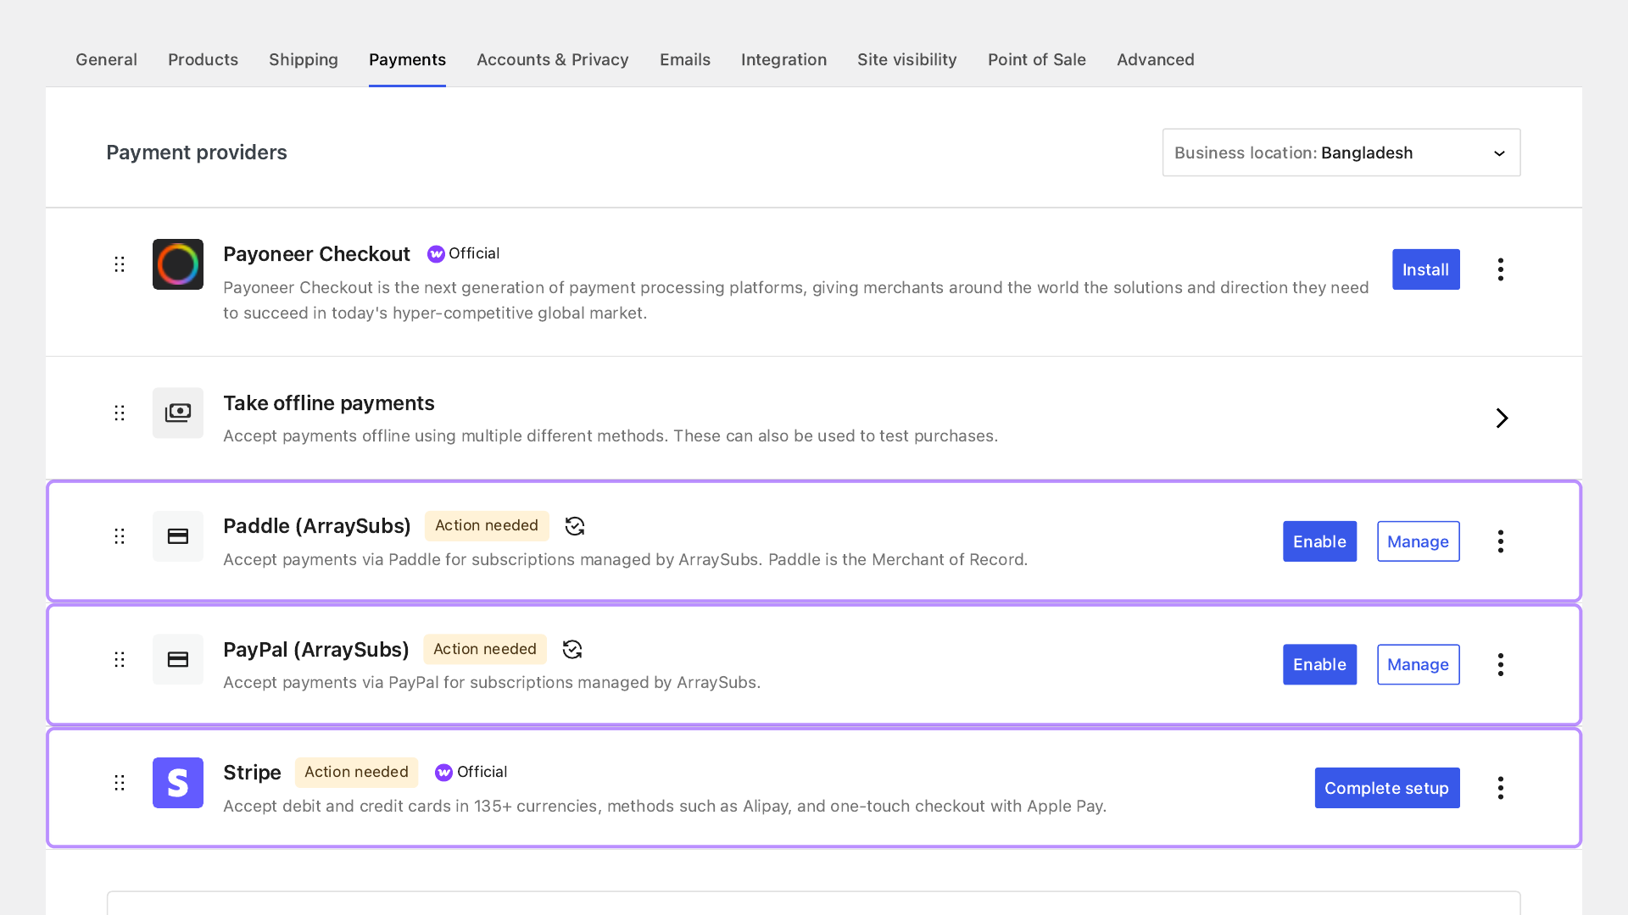Click the Paddle Action needed badge
Viewport: 1628px width, 915px height.
click(x=487, y=525)
